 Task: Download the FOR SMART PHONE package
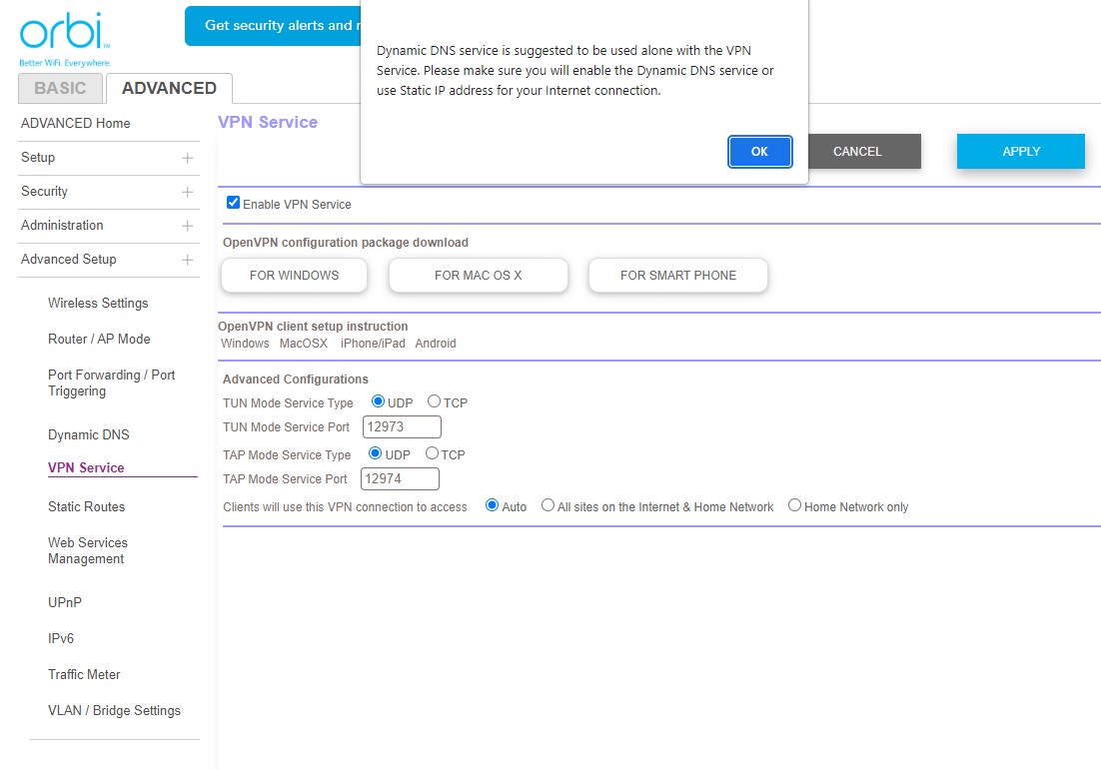[x=677, y=276]
